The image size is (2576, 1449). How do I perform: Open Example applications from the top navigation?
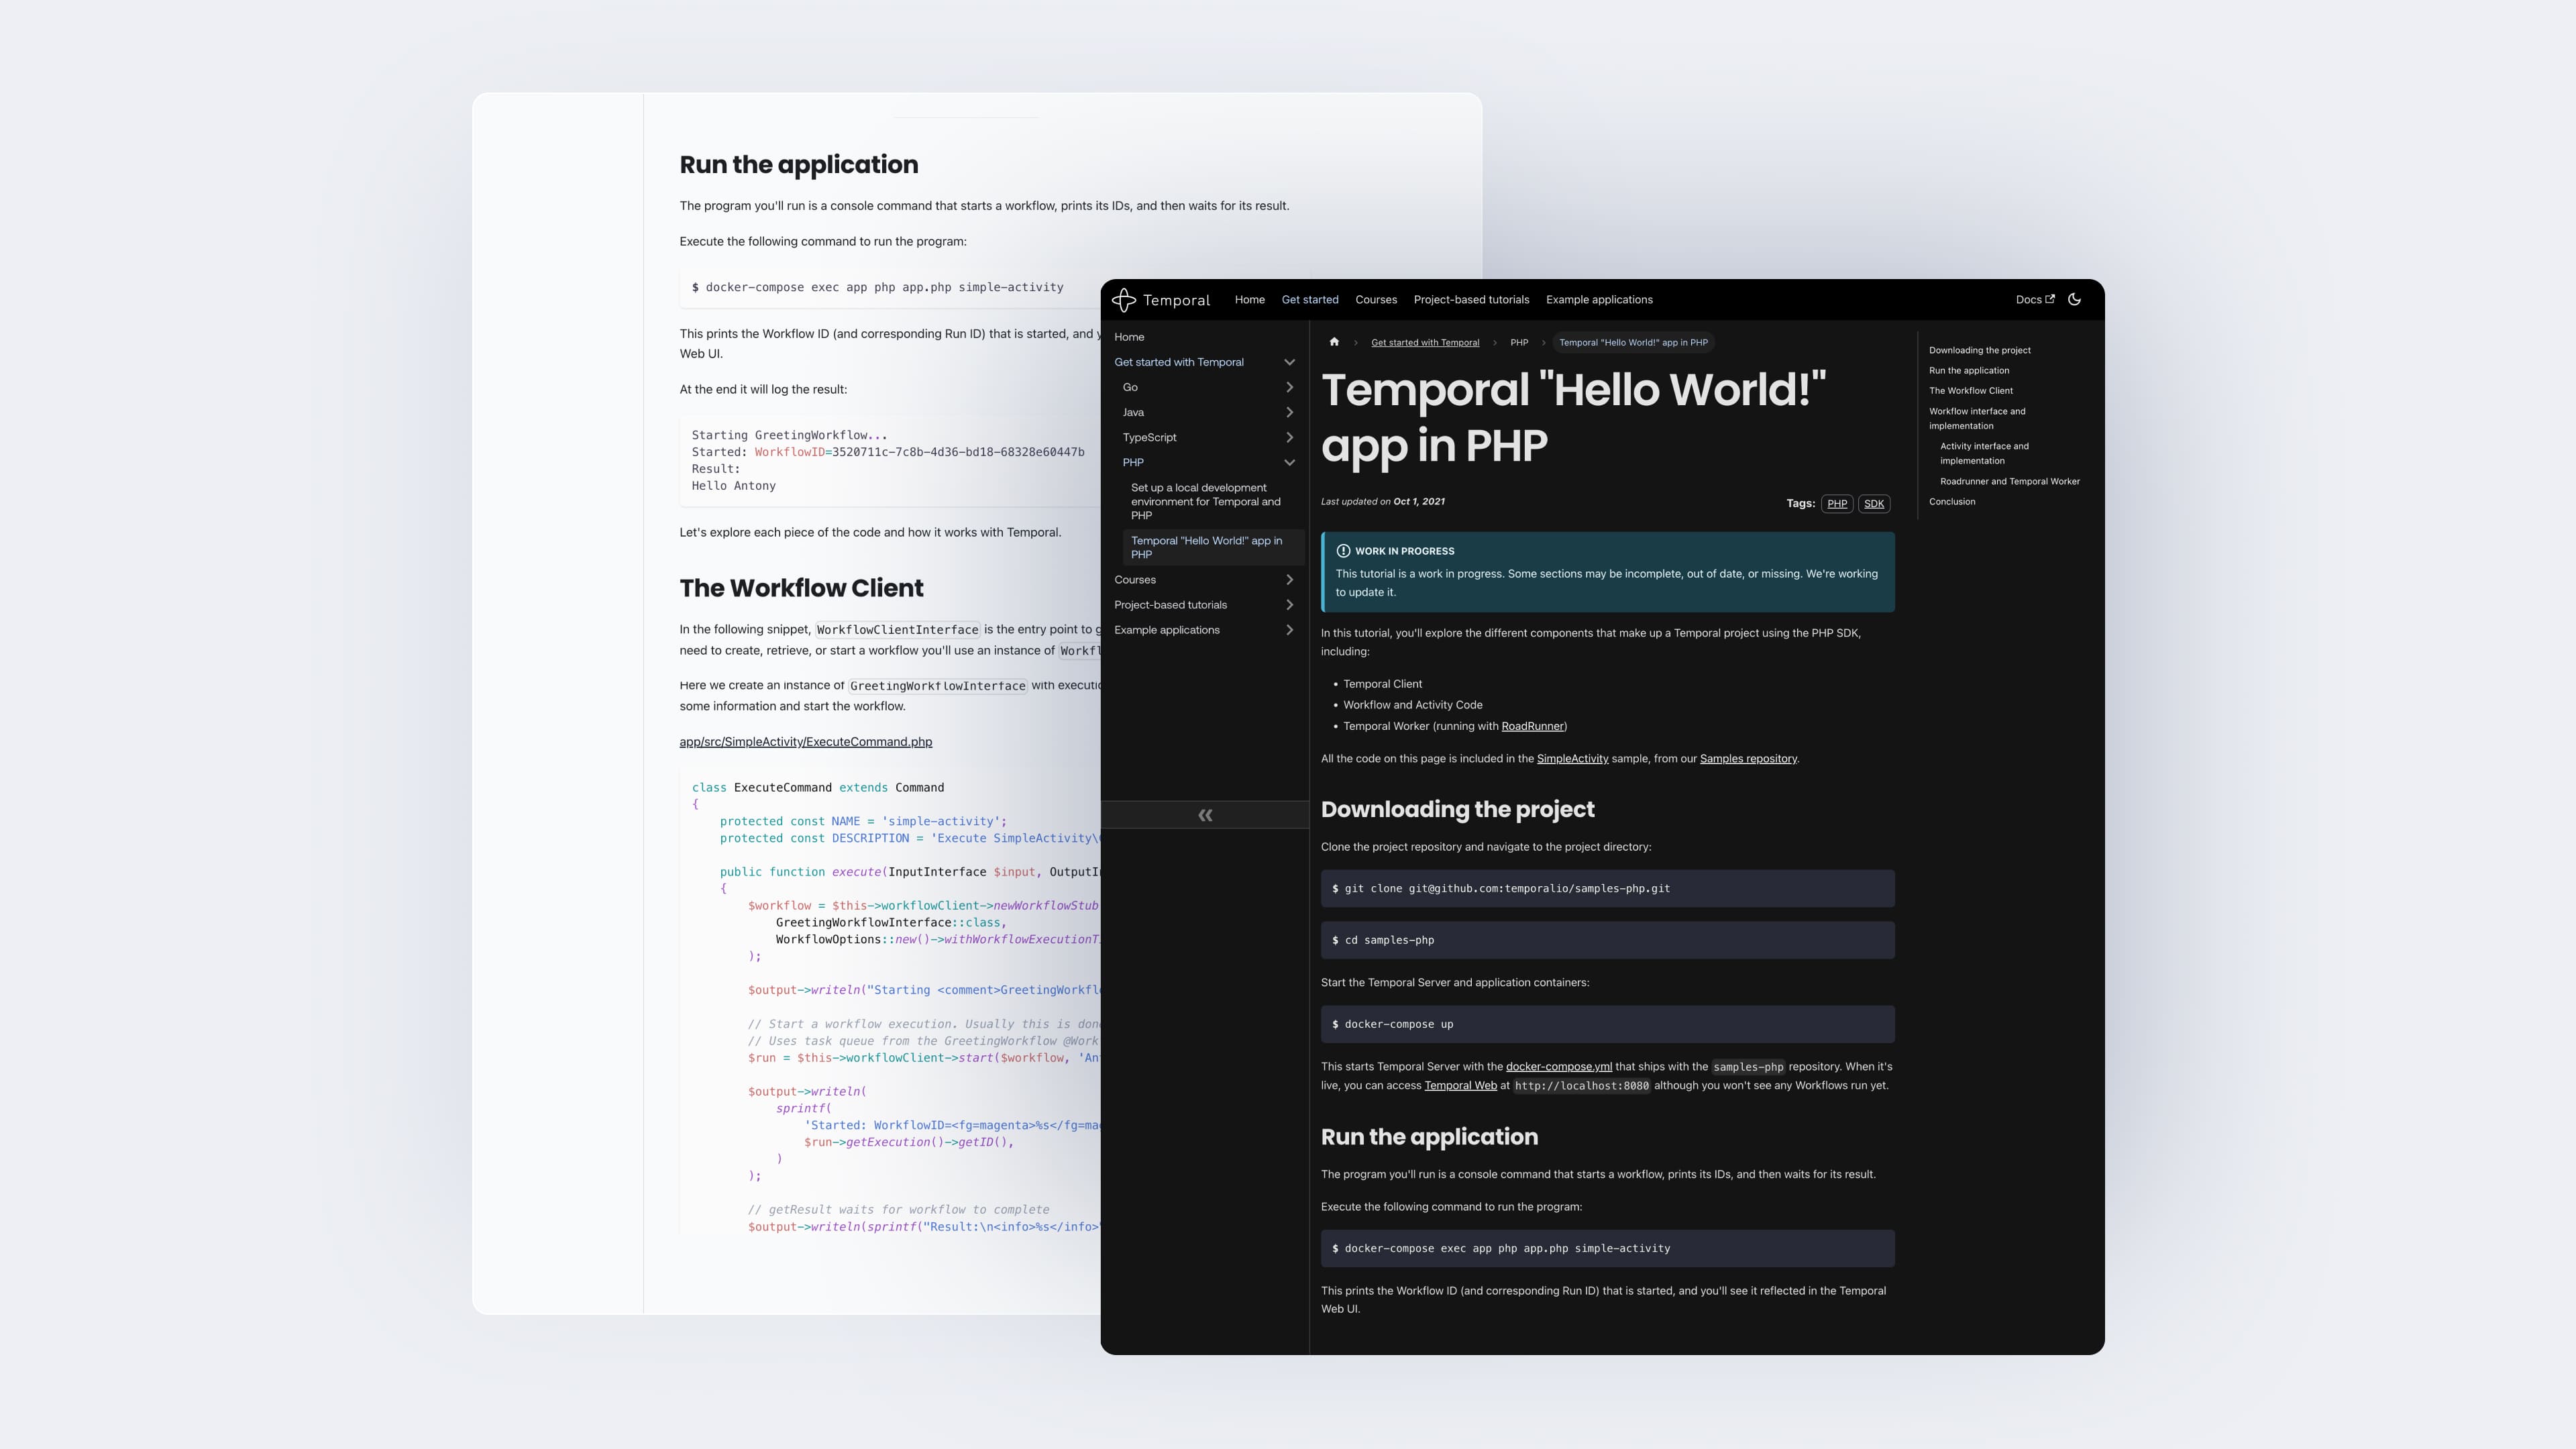pyautogui.click(x=1599, y=299)
